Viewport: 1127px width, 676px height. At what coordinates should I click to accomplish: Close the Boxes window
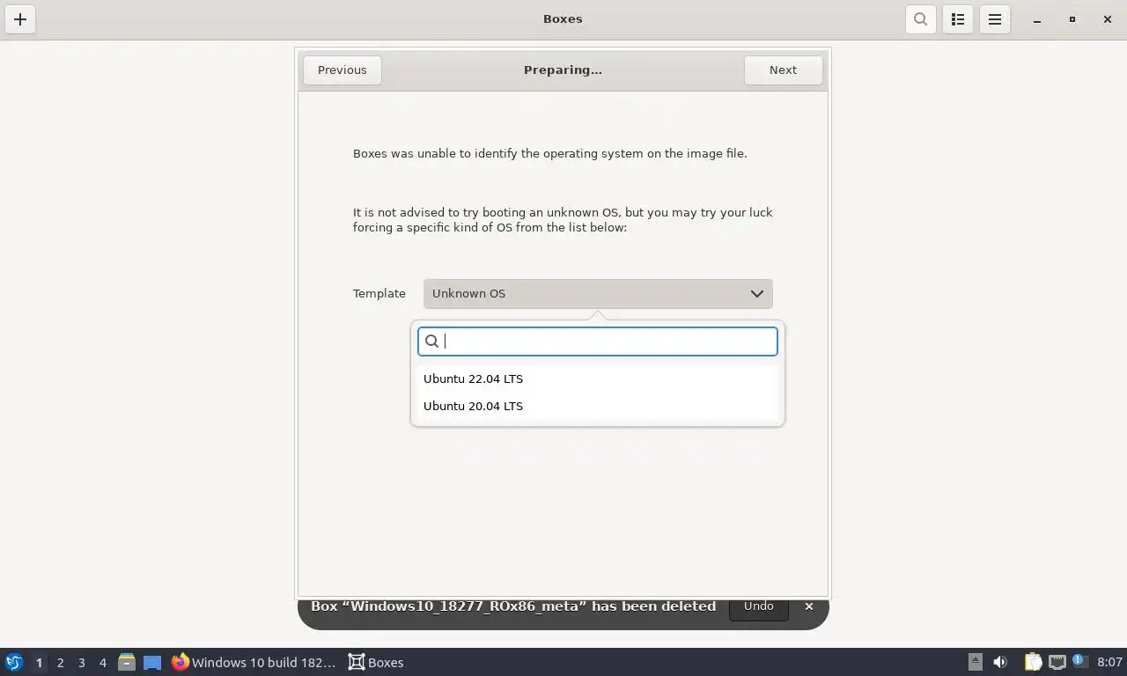pyautogui.click(x=1108, y=19)
